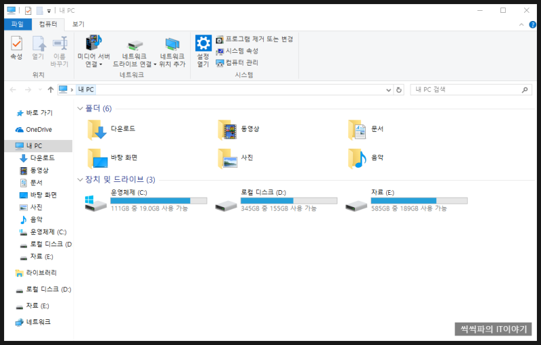The image size is (541, 345).
Task: Switch to the 보기 ribbon tab
Action: (78, 24)
